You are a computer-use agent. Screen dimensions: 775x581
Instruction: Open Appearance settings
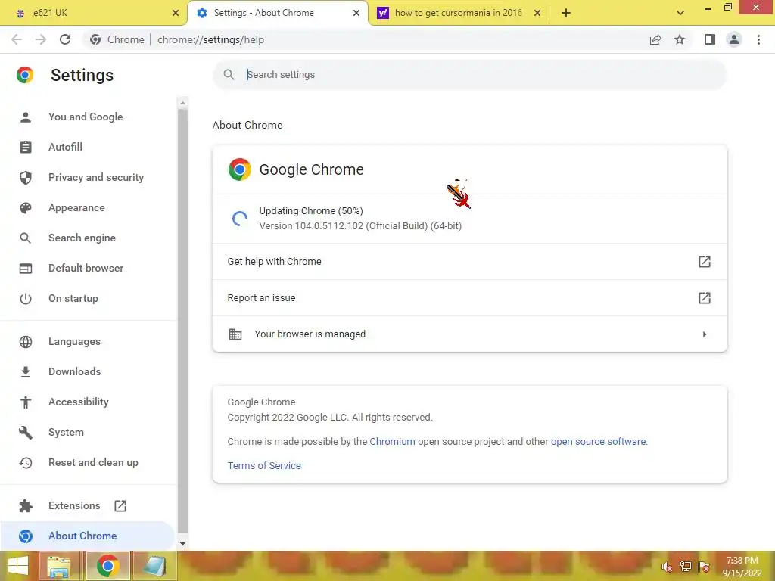click(x=76, y=207)
